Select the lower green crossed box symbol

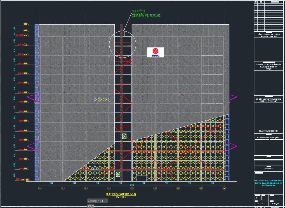(x=118, y=174)
